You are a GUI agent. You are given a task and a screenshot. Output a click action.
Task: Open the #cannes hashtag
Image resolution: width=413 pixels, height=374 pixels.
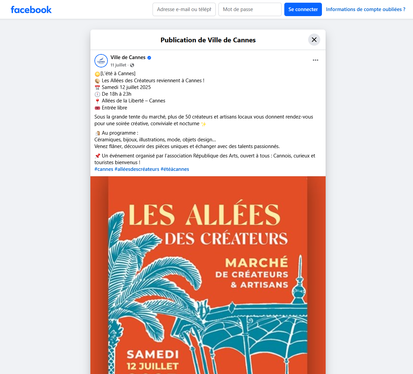pyautogui.click(x=104, y=169)
